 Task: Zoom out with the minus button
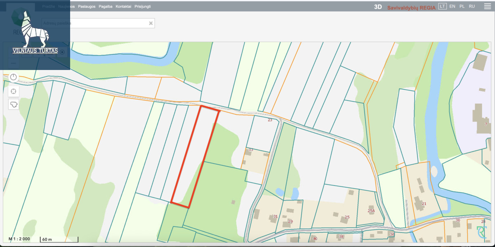(x=14, y=63)
